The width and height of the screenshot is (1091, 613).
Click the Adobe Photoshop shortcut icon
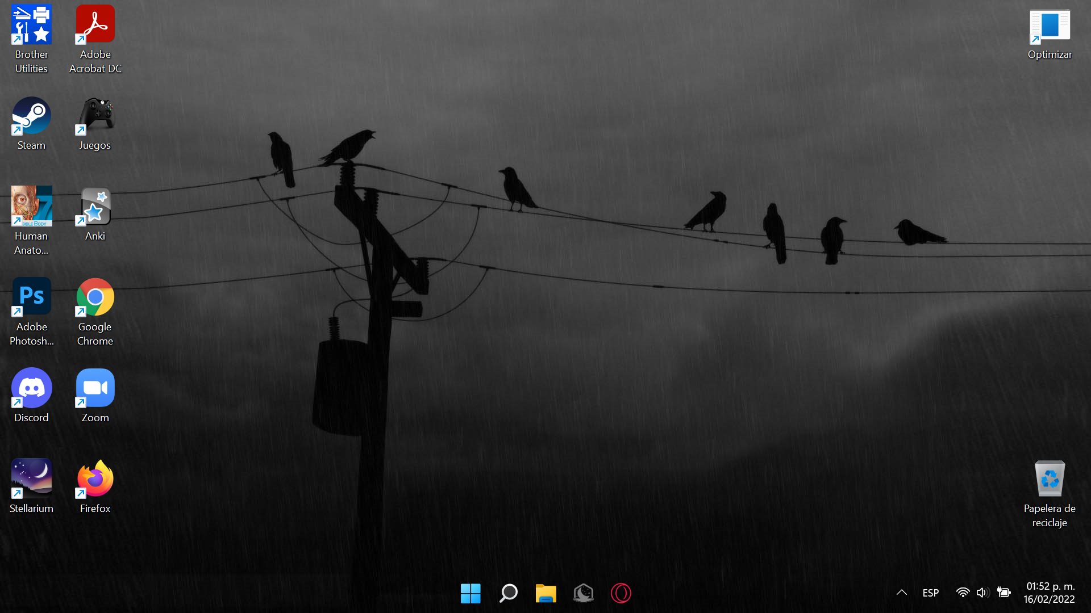click(31, 297)
